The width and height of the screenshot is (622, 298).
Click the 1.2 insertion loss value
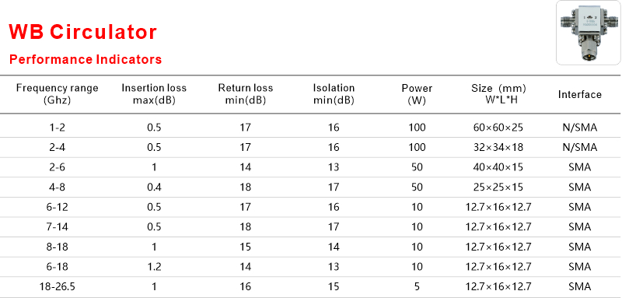154,266
